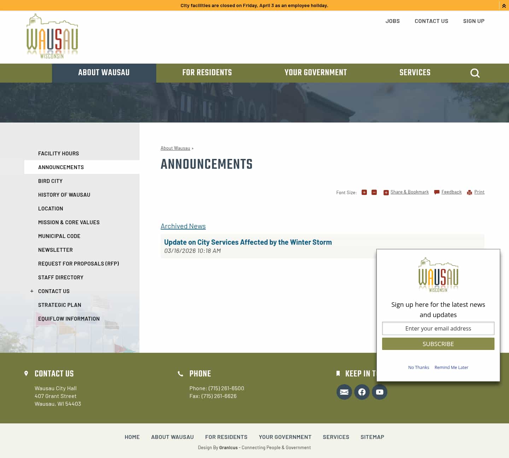The width and height of the screenshot is (509, 458).
Task: Open Wausau's YouTube channel icon
Action: pyautogui.click(x=379, y=392)
